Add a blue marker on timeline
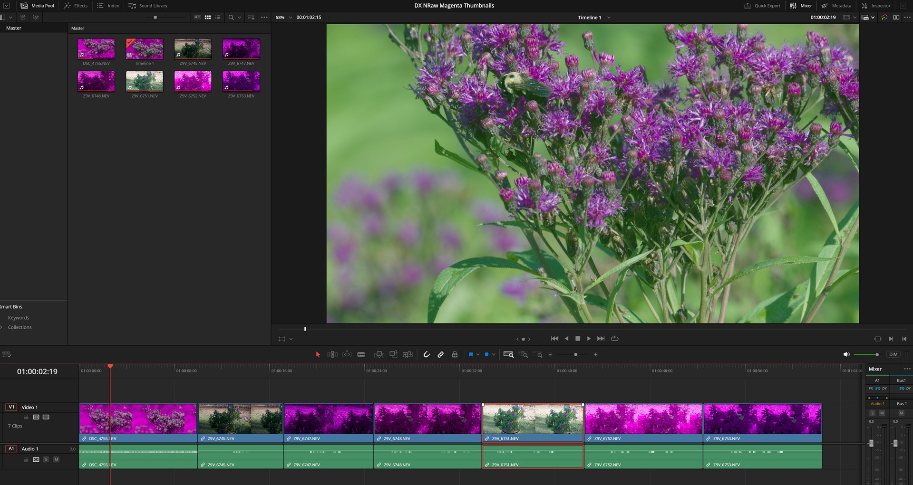Screen dimensions: 913x485 tap(486, 354)
